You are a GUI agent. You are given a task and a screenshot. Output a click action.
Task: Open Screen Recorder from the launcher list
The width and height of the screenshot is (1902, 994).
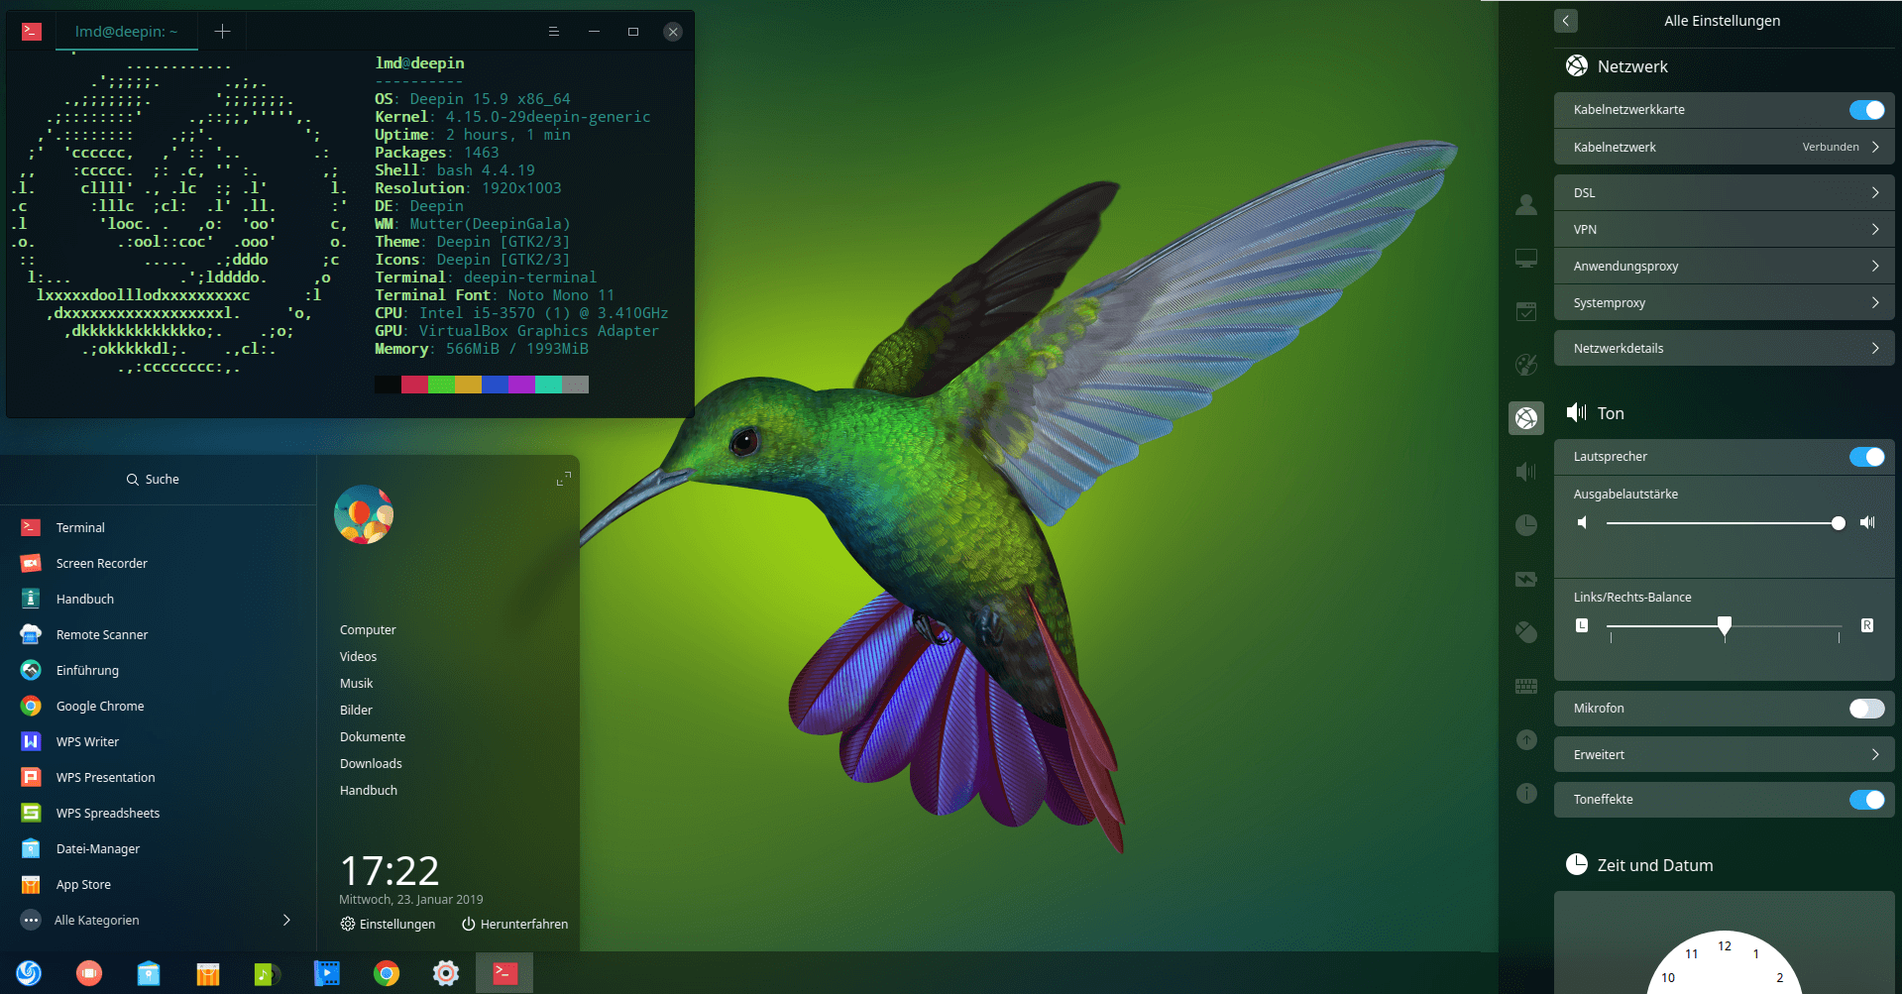(101, 563)
